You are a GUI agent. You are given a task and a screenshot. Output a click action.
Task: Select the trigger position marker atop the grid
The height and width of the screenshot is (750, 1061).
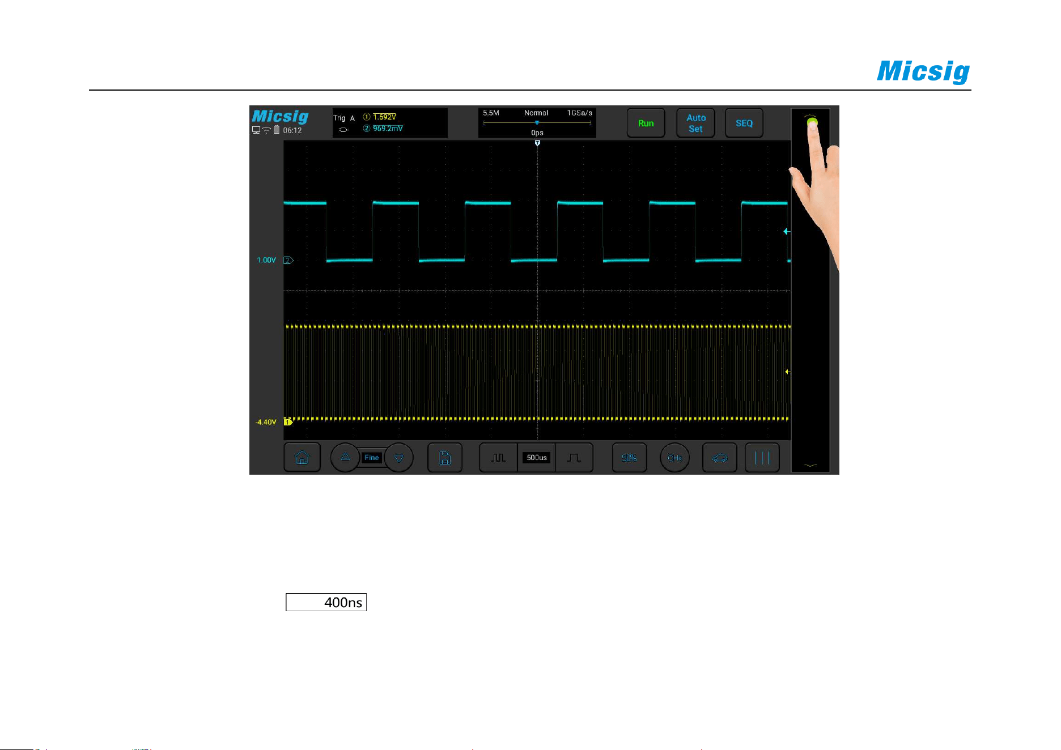(x=537, y=143)
